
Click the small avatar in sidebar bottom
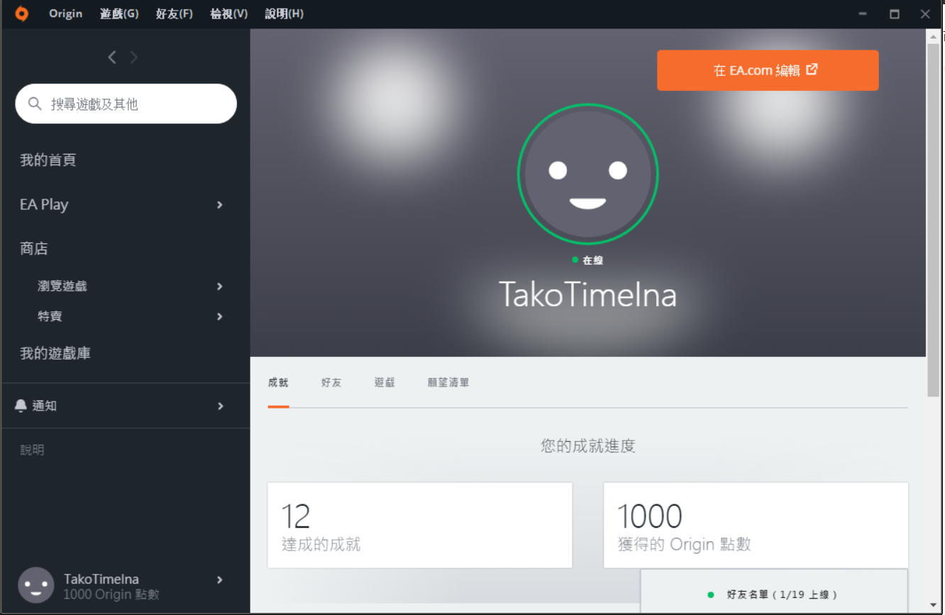click(35, 585)
